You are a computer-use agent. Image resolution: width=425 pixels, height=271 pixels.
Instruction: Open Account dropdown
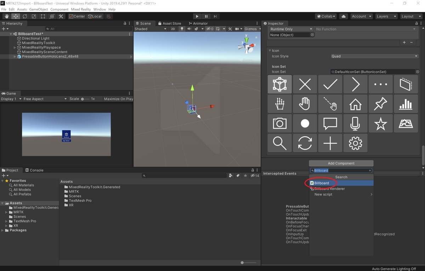361,16
